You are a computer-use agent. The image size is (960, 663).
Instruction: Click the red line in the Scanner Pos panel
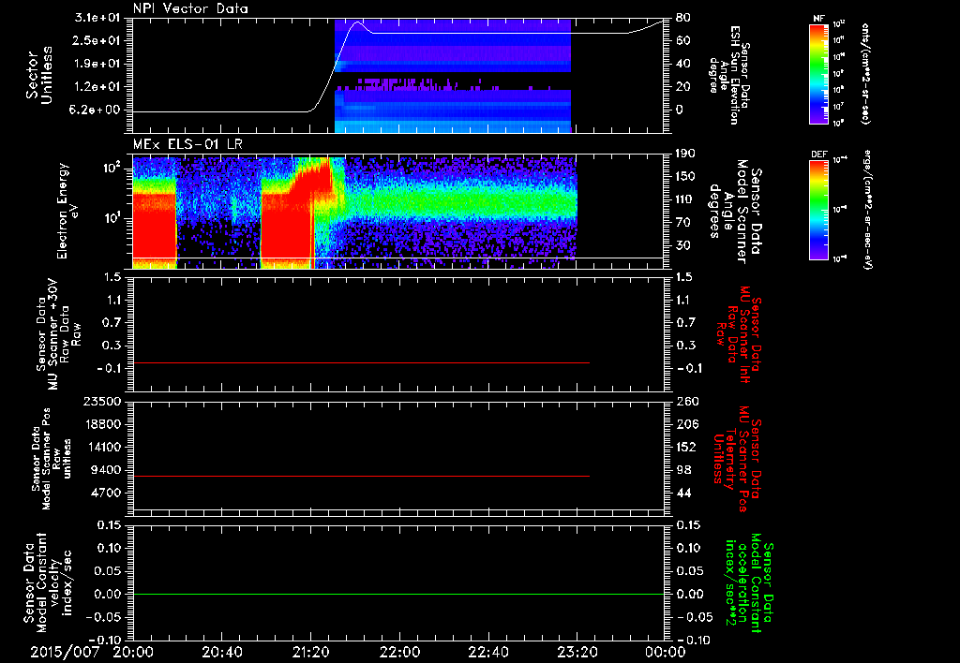pyautogui.click(x=361, y=476)
